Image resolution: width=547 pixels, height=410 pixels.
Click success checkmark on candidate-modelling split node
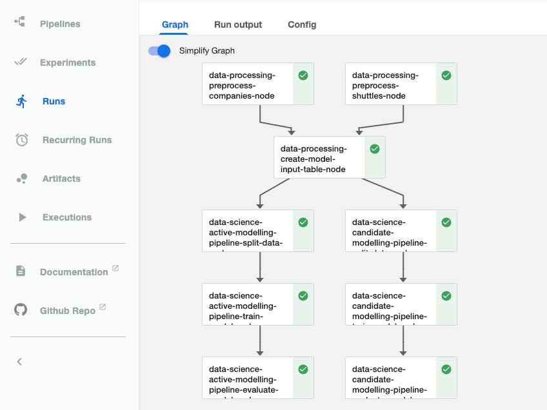(446, 222)
